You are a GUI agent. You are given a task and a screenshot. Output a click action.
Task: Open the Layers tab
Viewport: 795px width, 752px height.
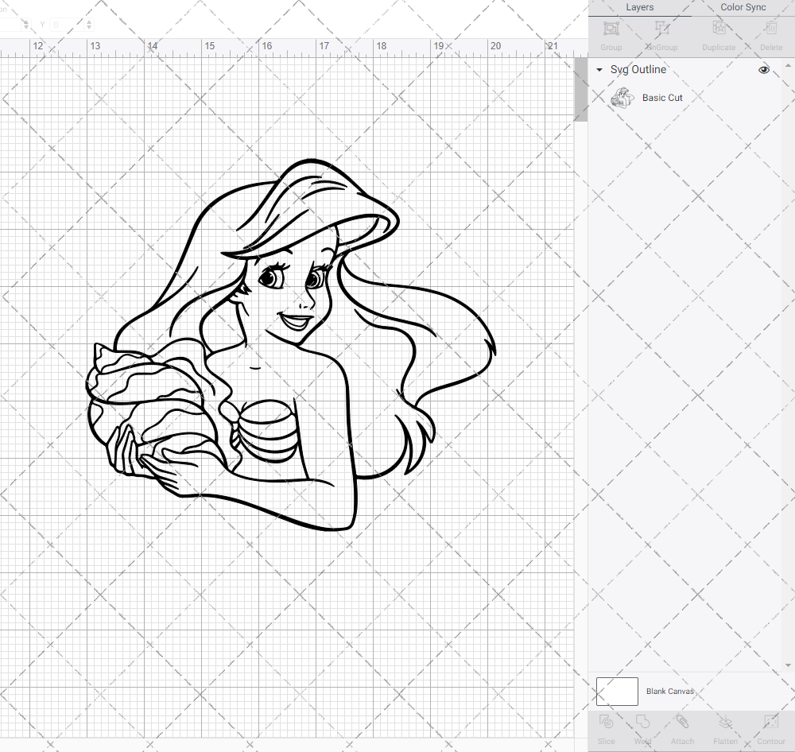tap(639, 7)
